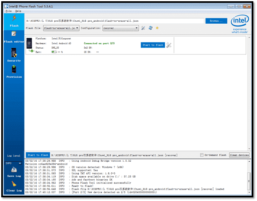Screen dimensions: 257x201
Task: Click the flash file path input field
Action: point(115,21)
